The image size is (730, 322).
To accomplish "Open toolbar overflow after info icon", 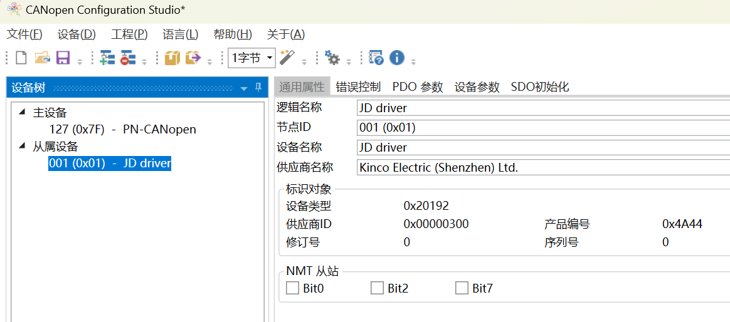I will (x=413, y=61).
